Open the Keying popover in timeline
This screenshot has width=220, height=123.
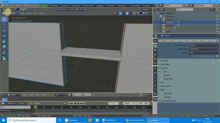(22, 104)
